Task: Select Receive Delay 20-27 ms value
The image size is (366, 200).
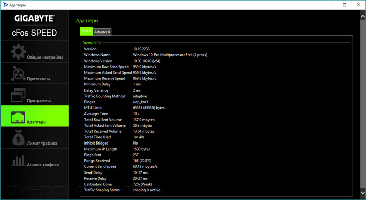Action: pyautogui.click(x=140, y=178)
